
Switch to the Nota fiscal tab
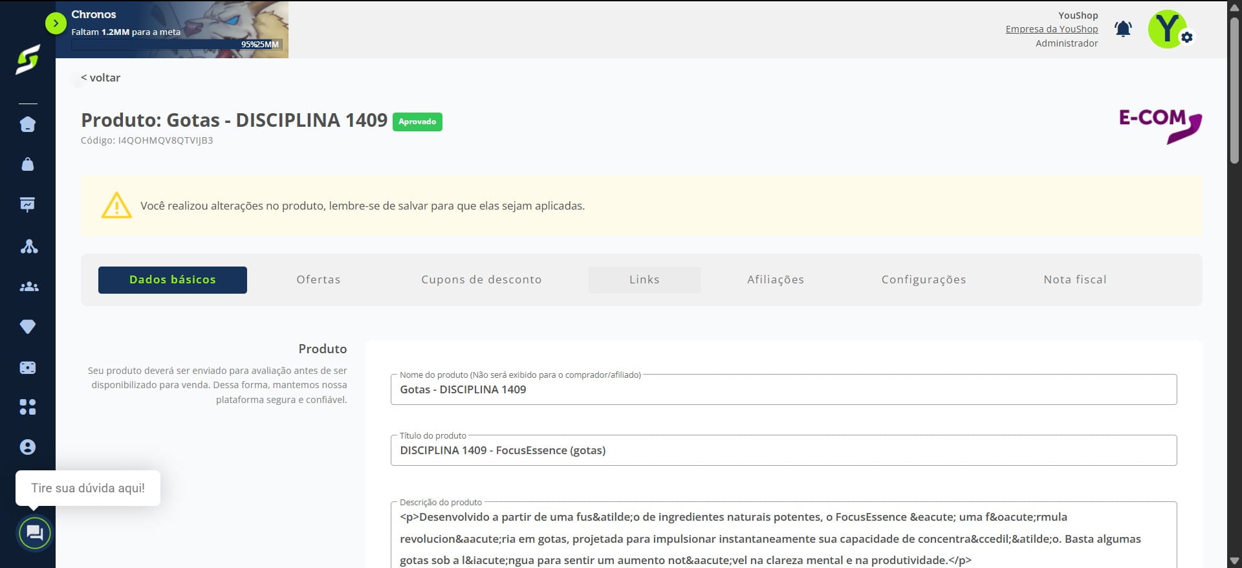point(1075,279)
